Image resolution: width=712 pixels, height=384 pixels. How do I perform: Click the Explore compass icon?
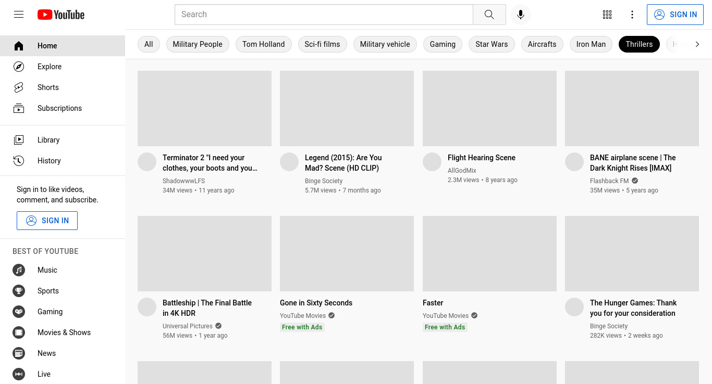[19, 67]
